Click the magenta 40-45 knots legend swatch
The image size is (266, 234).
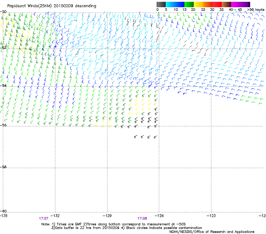(x=236, y=4)
